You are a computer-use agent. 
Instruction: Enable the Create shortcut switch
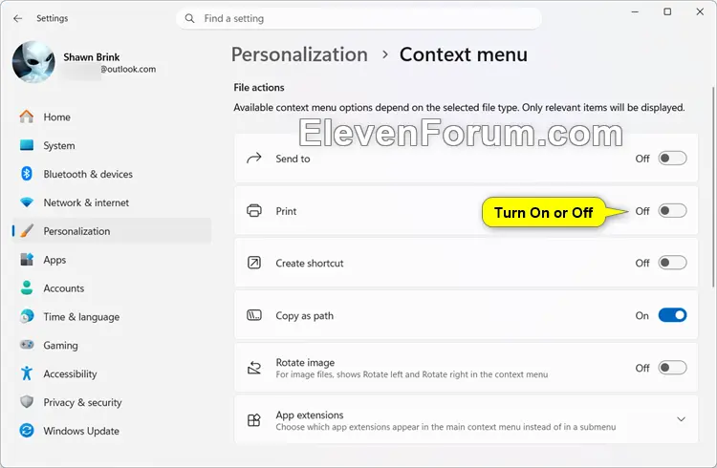672,263
